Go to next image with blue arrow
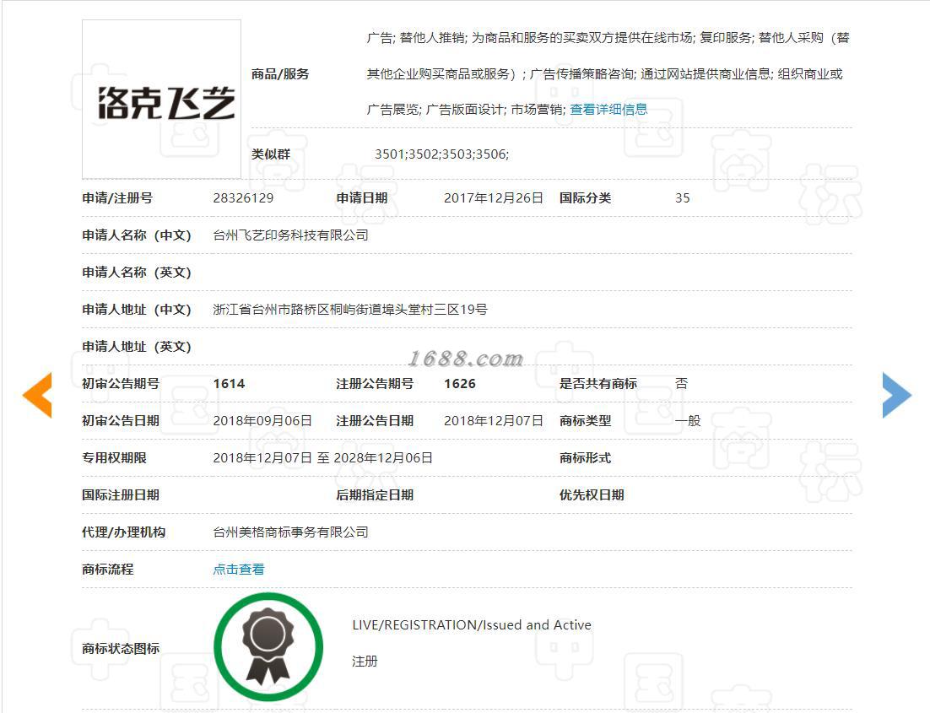Viewport: 930px width, 713px height. 897,395
